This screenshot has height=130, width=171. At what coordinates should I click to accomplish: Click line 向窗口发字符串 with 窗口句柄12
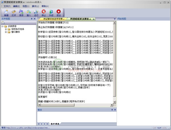tap(74, 85)
